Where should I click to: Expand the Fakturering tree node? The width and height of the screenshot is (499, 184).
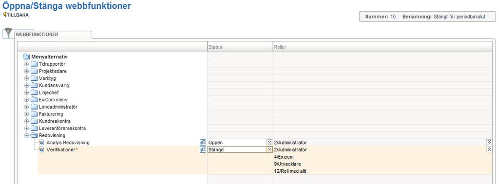tap(27, 114)
